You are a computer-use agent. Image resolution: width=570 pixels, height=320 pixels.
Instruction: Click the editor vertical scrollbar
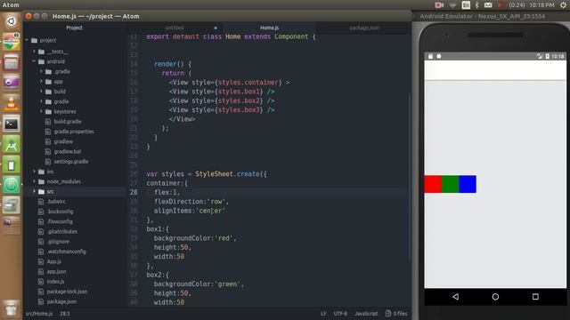[410, 176]
